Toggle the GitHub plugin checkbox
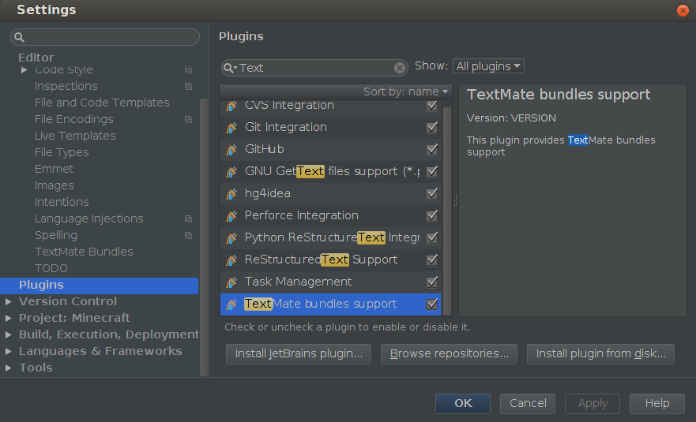Viewport: 696px width, 422px height. (432, 150)
